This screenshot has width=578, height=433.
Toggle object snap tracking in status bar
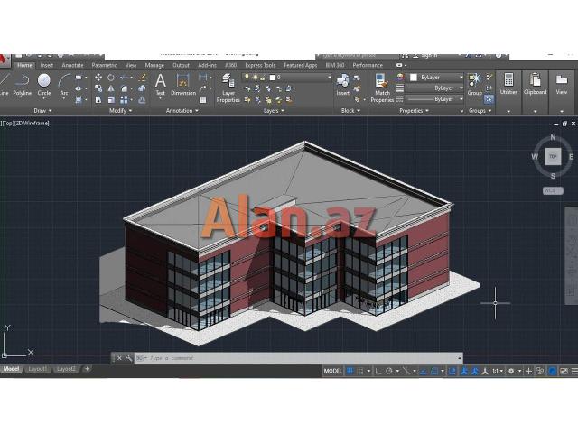[x=424, y=371]
